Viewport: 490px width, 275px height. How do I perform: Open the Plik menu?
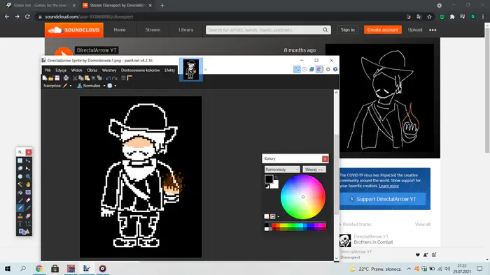[x=48, y=70]
